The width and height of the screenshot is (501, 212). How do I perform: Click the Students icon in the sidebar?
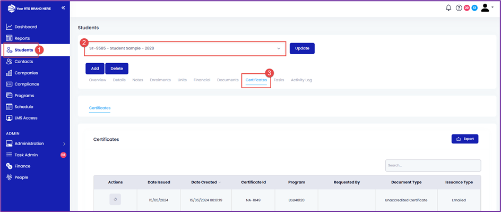tap(9, 50)
